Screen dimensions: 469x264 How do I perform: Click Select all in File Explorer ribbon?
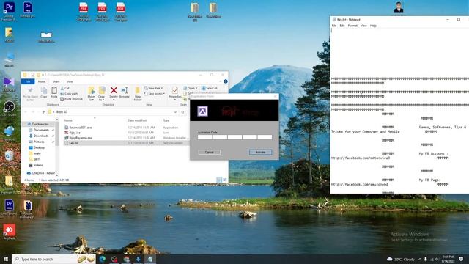coord(210,88)
